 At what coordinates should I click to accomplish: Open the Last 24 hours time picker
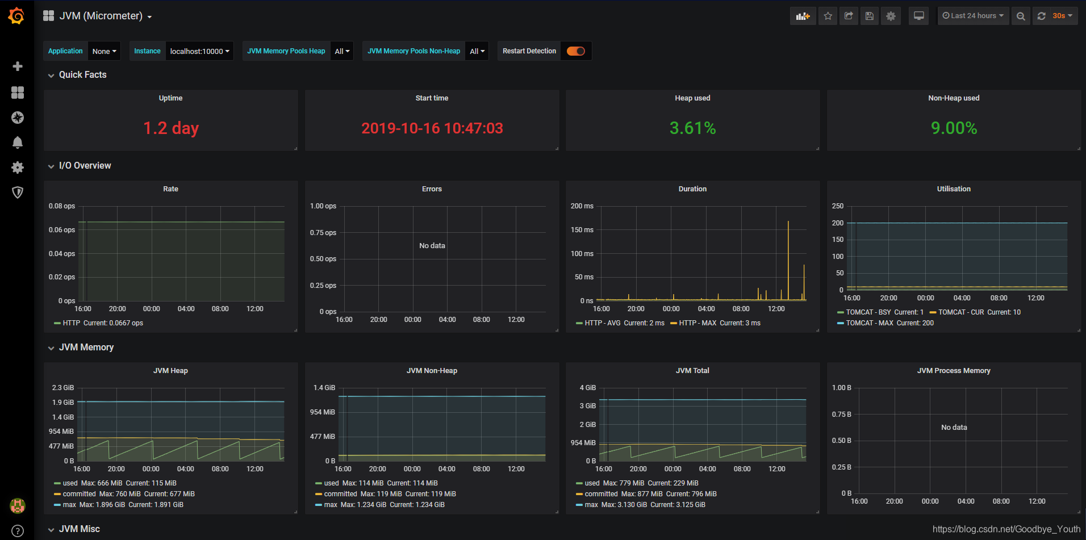(973, 16)
